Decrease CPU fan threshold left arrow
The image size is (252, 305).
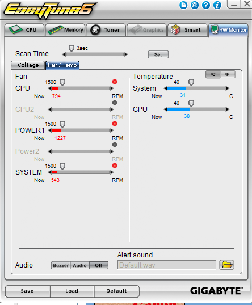[x=49, y=88]
